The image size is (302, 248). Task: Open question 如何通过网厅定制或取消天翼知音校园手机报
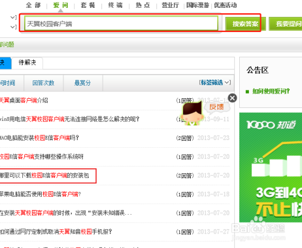click(56, 232)
